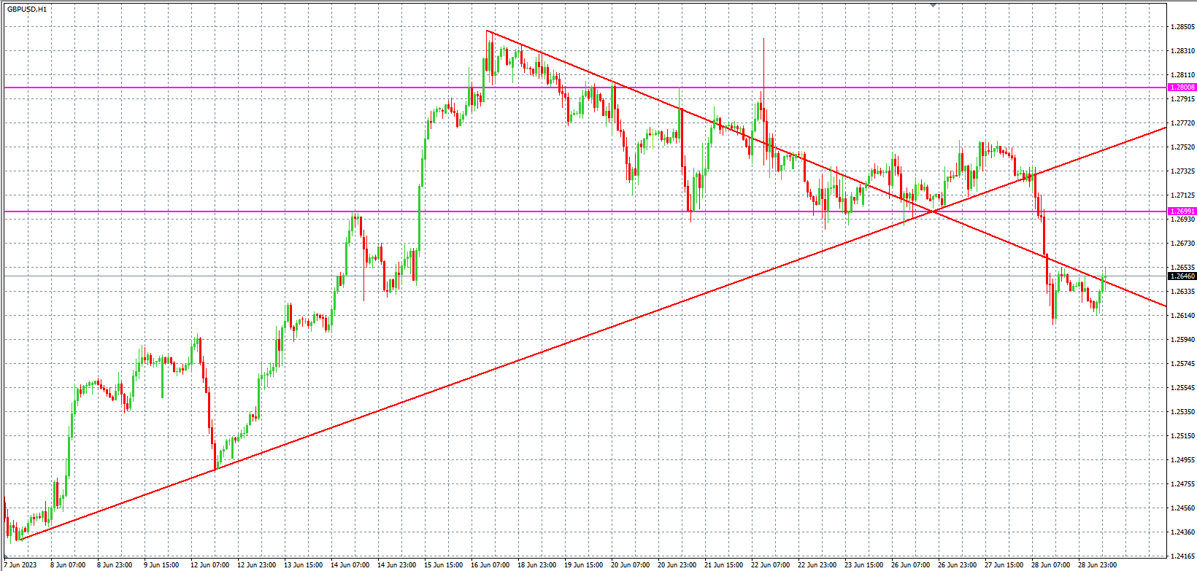Click the 12 Jun 07:00 time label
Screen dimensions: 1197x571
click(x=209, y=564)
